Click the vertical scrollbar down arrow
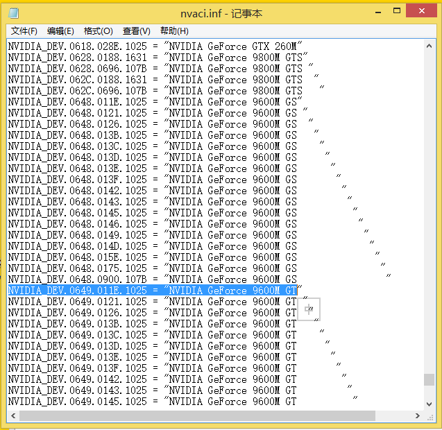The image size is (442, 430). click(429, 404)
